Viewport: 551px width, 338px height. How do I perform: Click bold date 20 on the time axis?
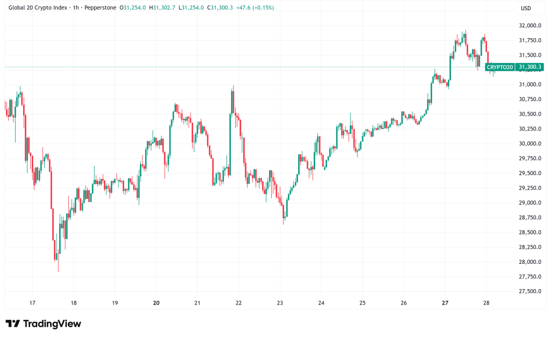click(156, 303)
